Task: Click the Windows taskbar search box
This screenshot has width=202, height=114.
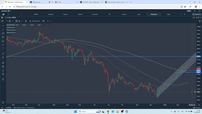Action: [90, 111]
